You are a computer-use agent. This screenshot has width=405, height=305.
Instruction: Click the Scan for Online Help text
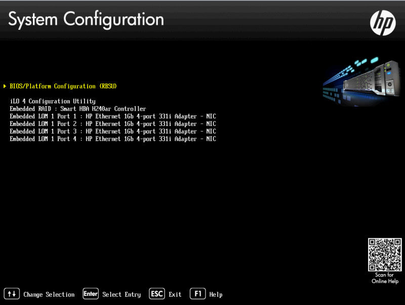pos(385,278)
